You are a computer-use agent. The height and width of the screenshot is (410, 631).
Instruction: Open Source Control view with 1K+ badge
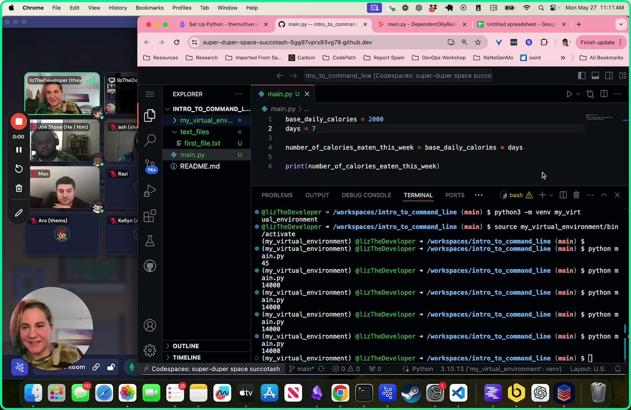pos(150,166)
